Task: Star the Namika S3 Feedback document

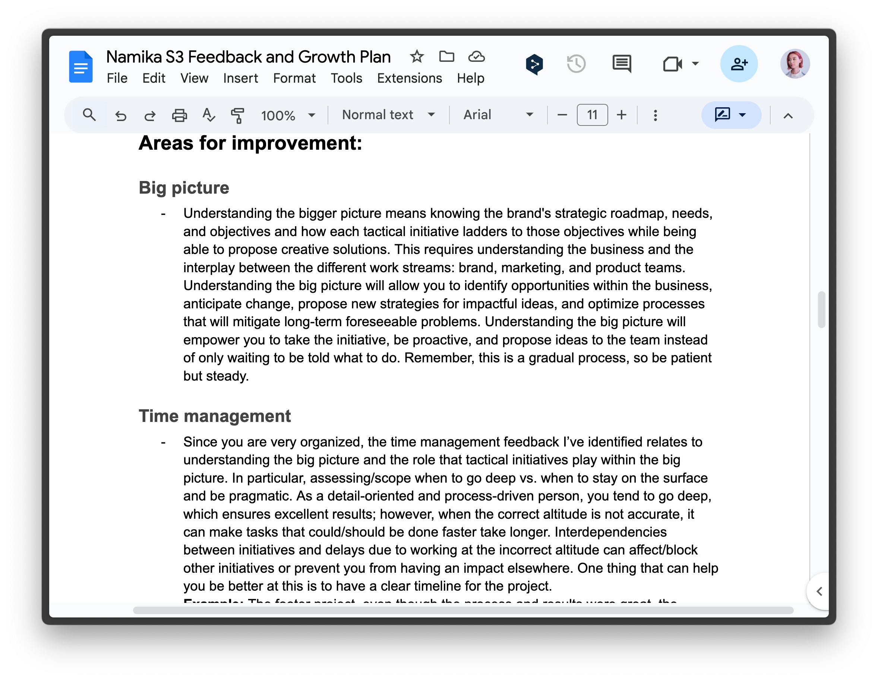Action: point(417,57)
